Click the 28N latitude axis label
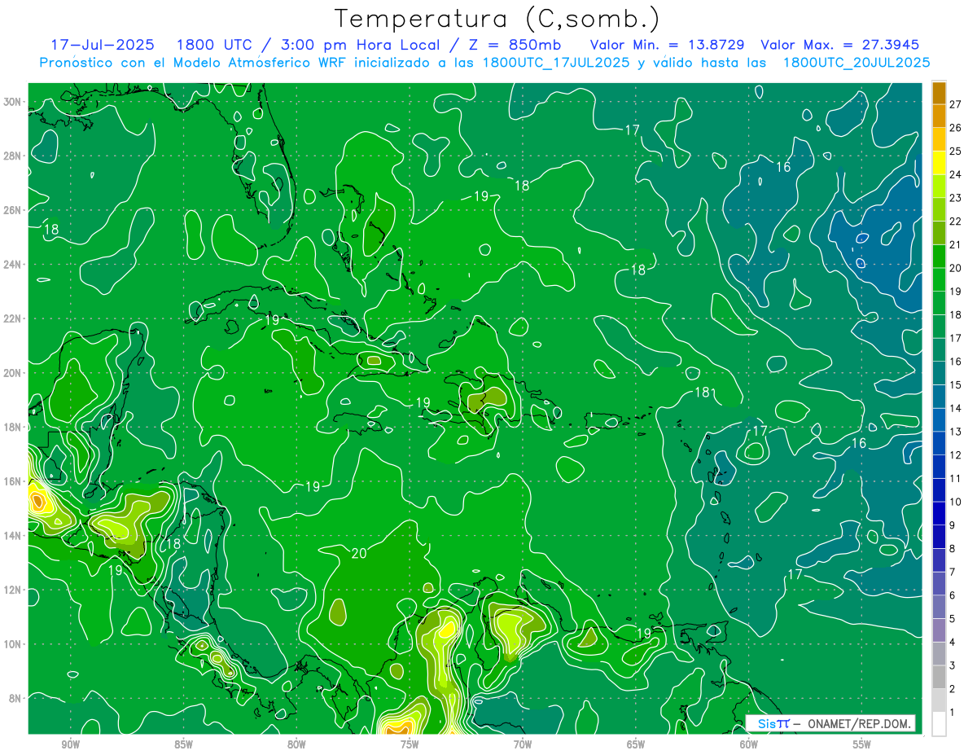The image size is (977, 755). [x=14, y=156]
